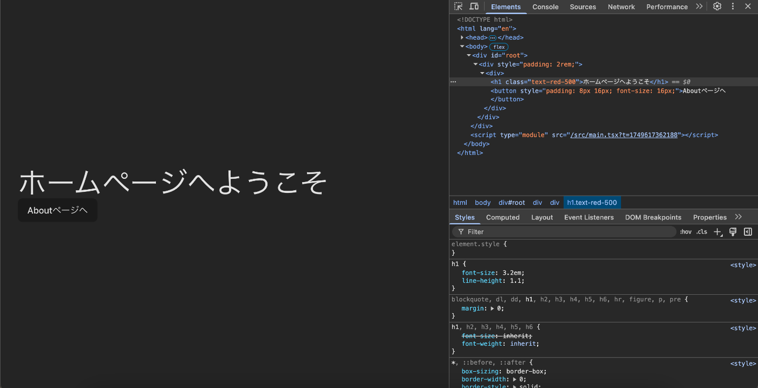Click the html breadcrumb
758x388 pixels.
(460, 203)
